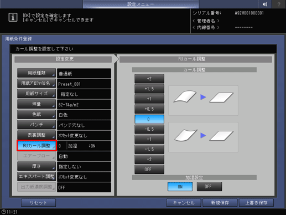This screenshot has height=215, width=286.
Task: Open the エキスパート調整 expert adjustment
Action: (37, 177)
